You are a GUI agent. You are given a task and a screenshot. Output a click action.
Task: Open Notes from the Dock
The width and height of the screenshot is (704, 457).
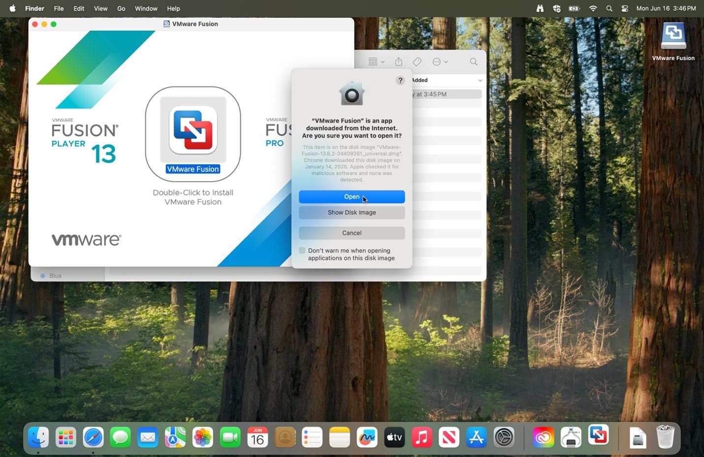click(340, 437)
